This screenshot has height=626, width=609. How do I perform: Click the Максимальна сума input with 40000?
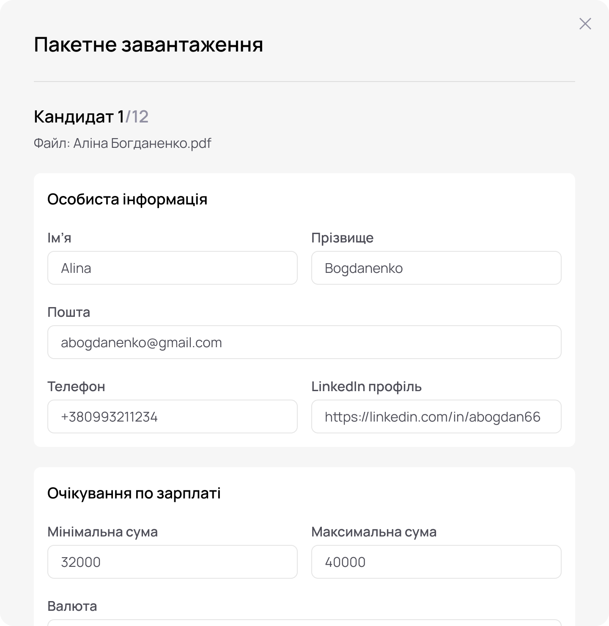pyautogui.click(x=436, y=562)
